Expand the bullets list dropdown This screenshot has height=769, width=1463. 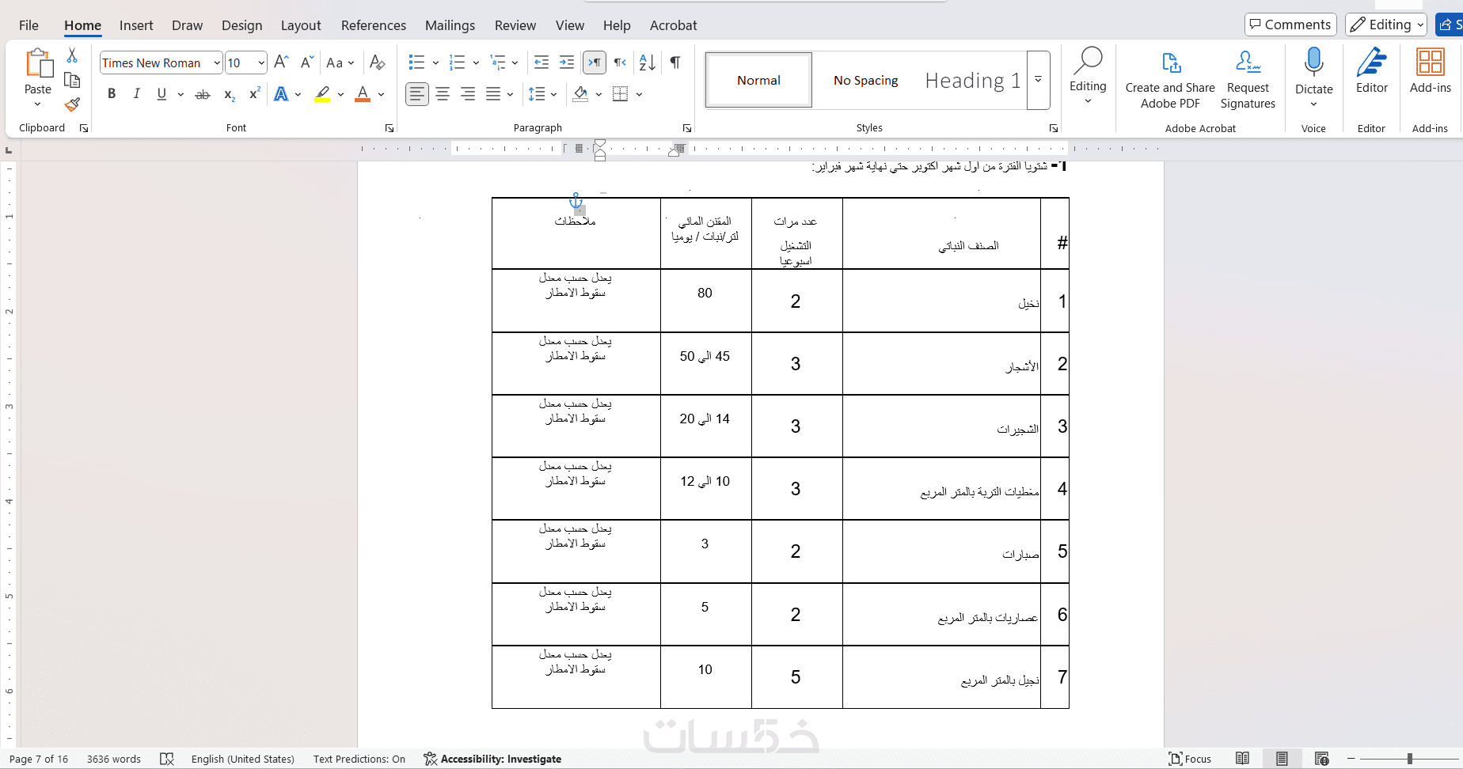[x=435, y=63]
